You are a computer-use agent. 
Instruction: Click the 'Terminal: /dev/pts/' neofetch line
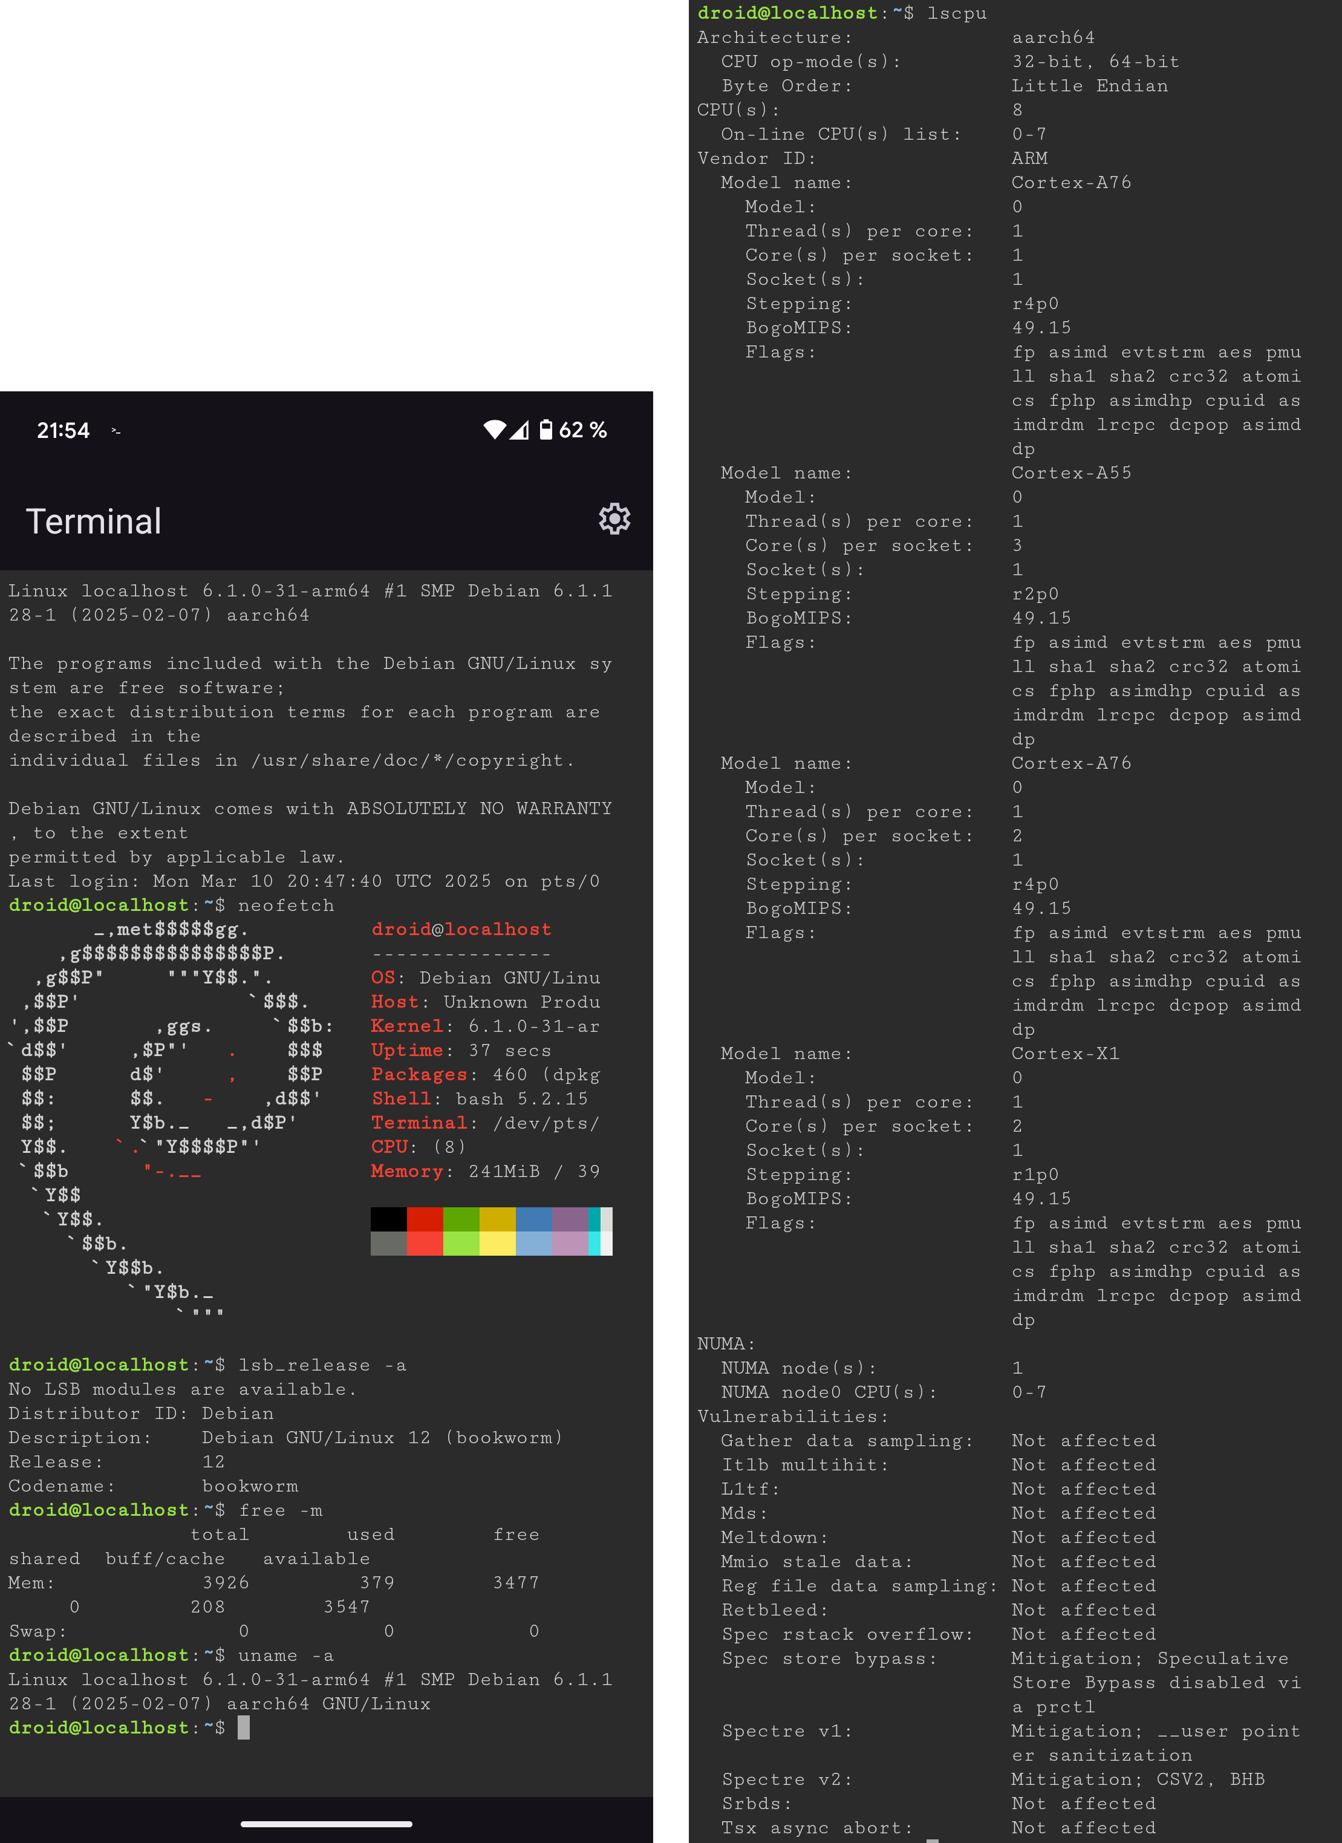click(486, 1123)
